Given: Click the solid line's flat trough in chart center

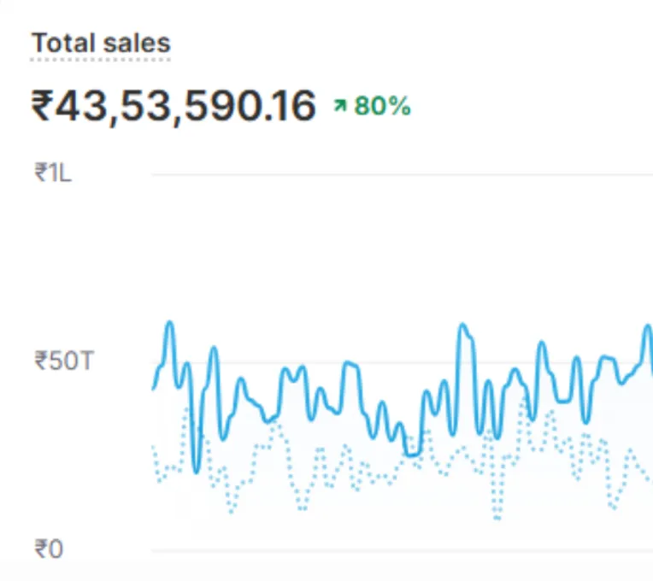Looking at the screenshot, I should point(412,455).
